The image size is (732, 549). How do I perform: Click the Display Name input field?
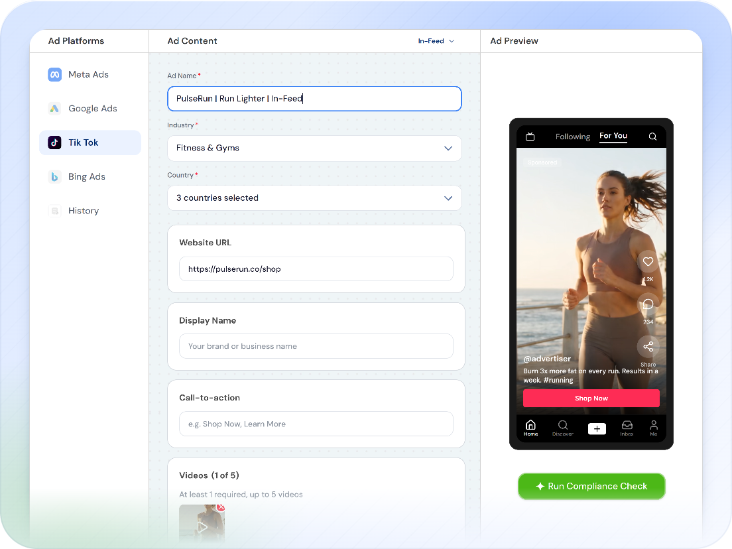click(x=316, y=346)
